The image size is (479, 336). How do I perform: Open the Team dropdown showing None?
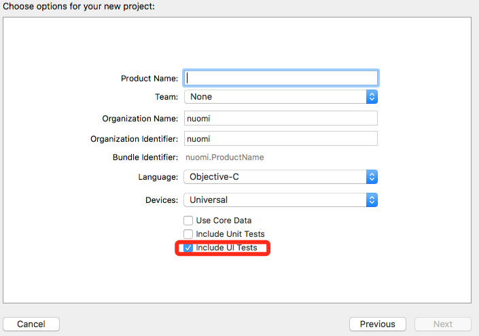point(275,97)
